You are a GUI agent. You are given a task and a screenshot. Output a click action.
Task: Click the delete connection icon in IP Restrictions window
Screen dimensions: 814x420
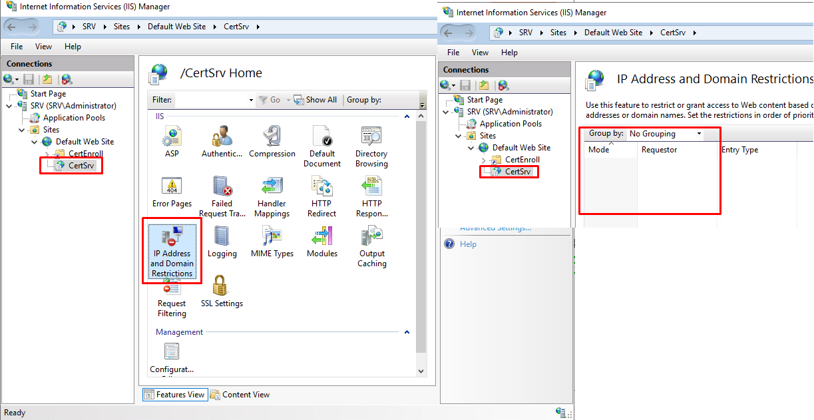(x=503, y=85)
